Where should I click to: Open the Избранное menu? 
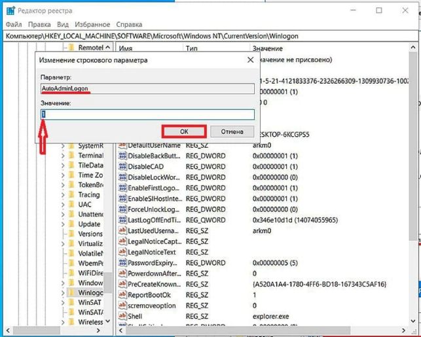(92, 24)
